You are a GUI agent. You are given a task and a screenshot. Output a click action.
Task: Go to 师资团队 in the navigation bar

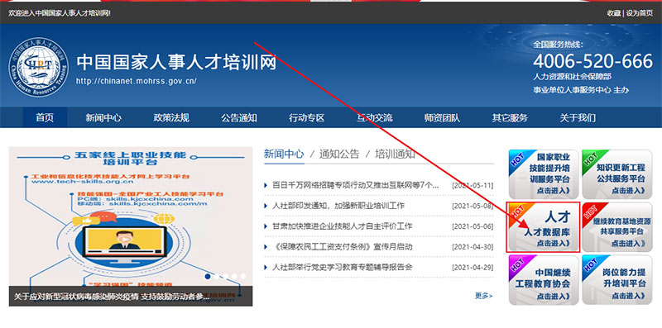coord(442,117)
